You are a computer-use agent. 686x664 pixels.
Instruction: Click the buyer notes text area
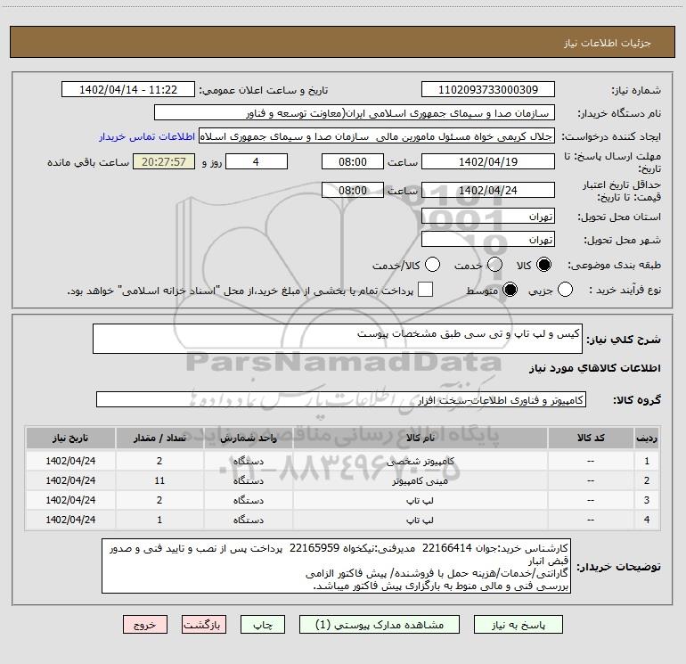(336, 566)
